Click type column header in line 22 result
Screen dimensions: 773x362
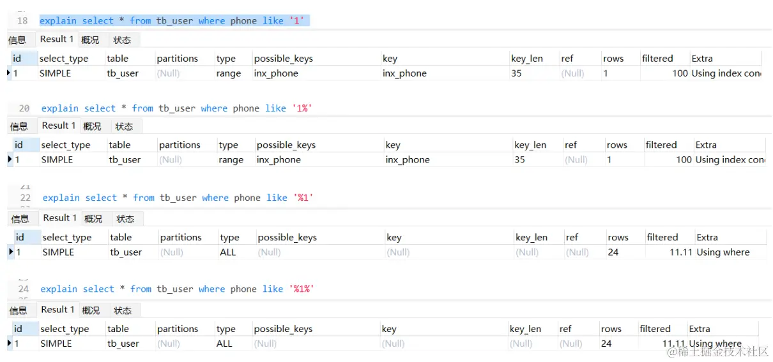[x=229, y=237]
